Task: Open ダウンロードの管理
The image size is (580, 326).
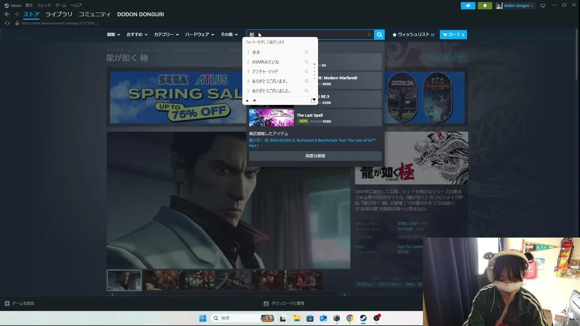Action: [284, 303]
